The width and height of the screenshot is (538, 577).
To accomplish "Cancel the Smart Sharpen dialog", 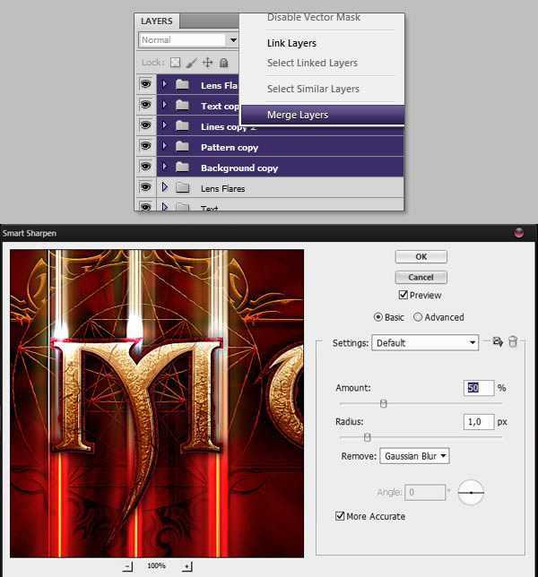I will coord(421,277).
